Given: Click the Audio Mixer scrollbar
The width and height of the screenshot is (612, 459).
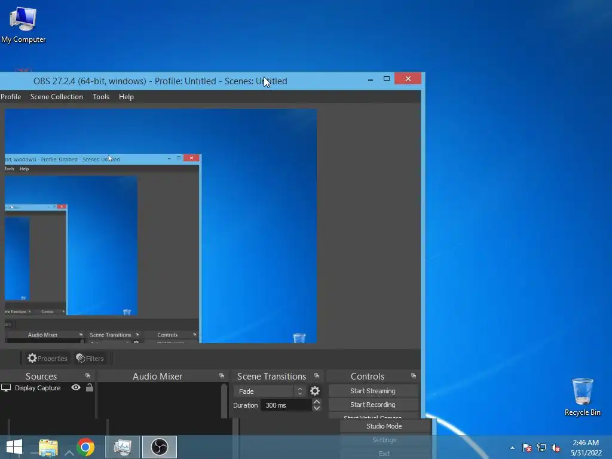Looking at the screenshot, I should click(224, 400).
